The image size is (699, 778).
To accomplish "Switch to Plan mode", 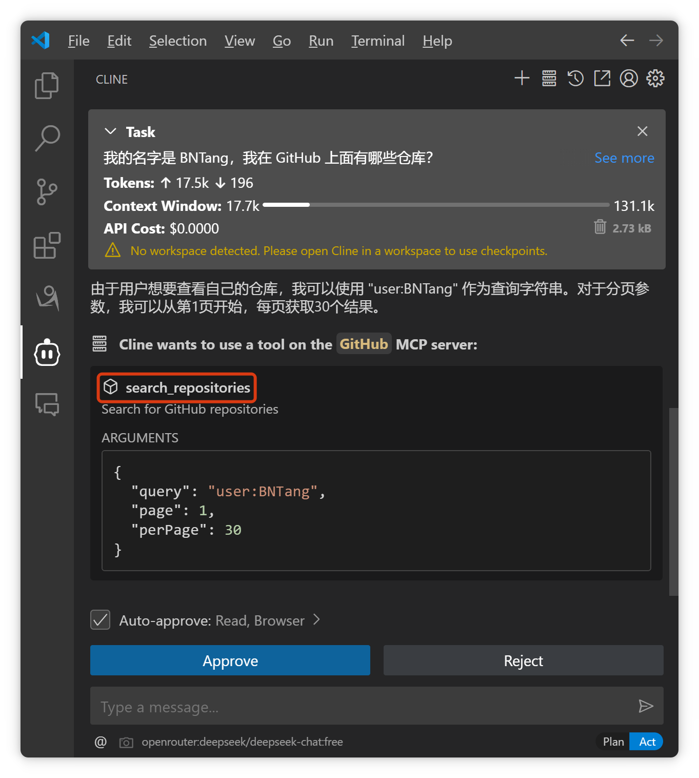I will pos(613,742).
